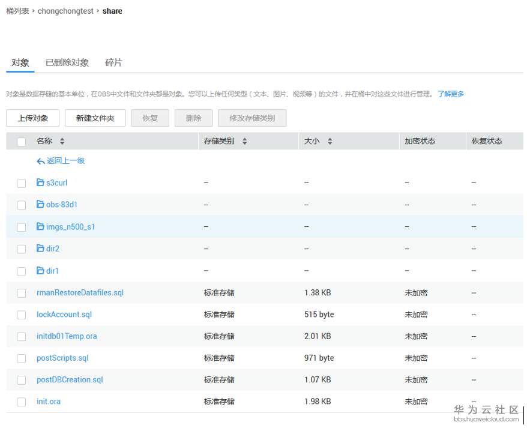Click the back arrow icon of 返回上一级

pos(40,161)
